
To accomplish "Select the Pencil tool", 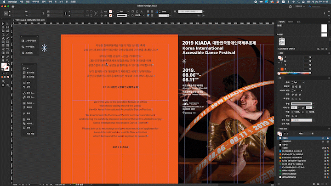I will 7,38.
